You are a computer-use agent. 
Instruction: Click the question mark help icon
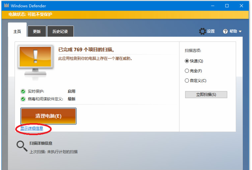tap(225, 31)
